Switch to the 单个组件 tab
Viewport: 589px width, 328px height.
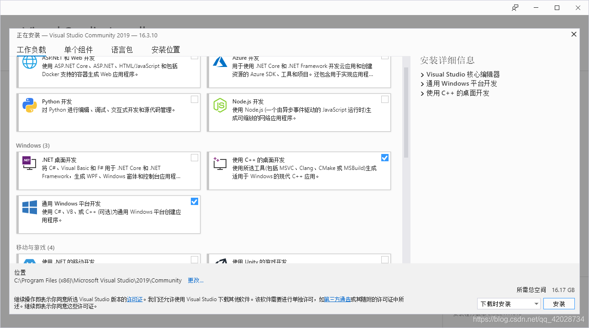(x=79, y=50)
